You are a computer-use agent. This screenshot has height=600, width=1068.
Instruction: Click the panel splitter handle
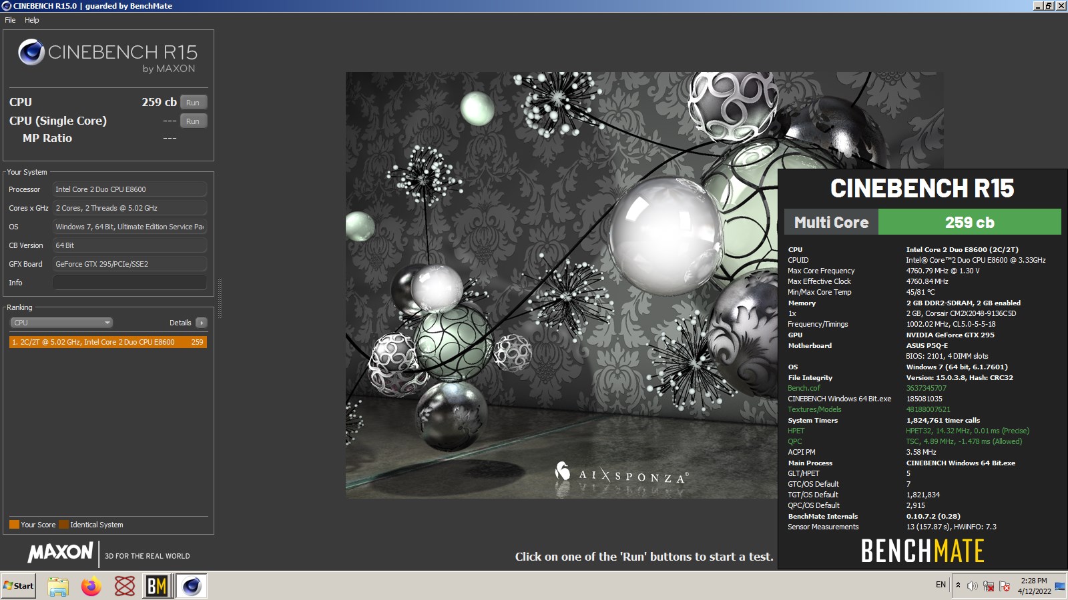tap(220, 298)
